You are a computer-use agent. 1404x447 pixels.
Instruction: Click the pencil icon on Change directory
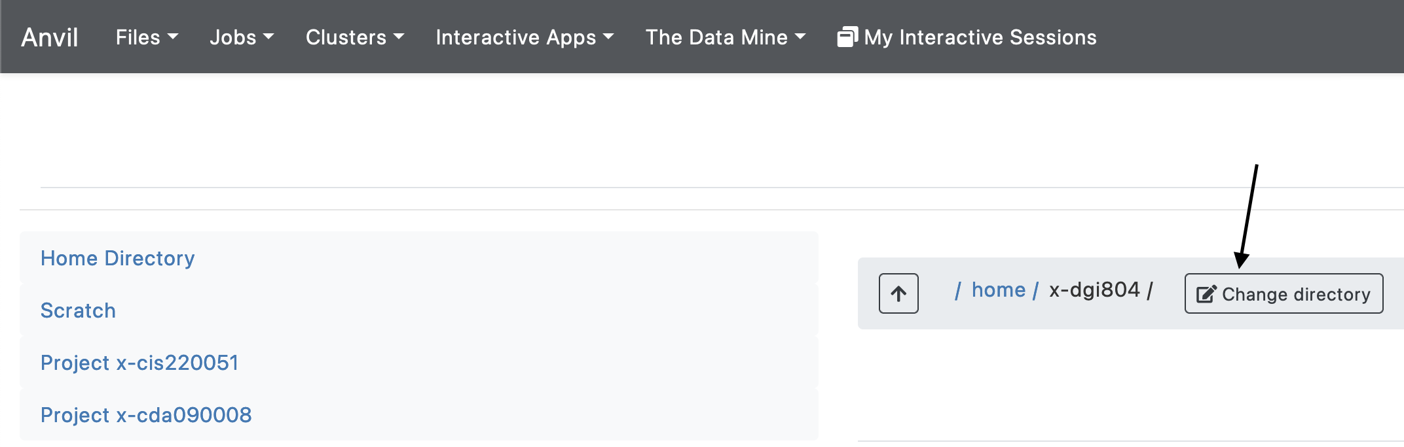pos(1207,293)
